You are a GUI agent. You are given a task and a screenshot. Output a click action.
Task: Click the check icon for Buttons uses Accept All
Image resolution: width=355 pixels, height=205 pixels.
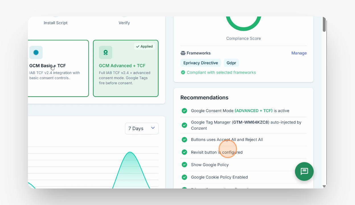(x=184, y=140)
